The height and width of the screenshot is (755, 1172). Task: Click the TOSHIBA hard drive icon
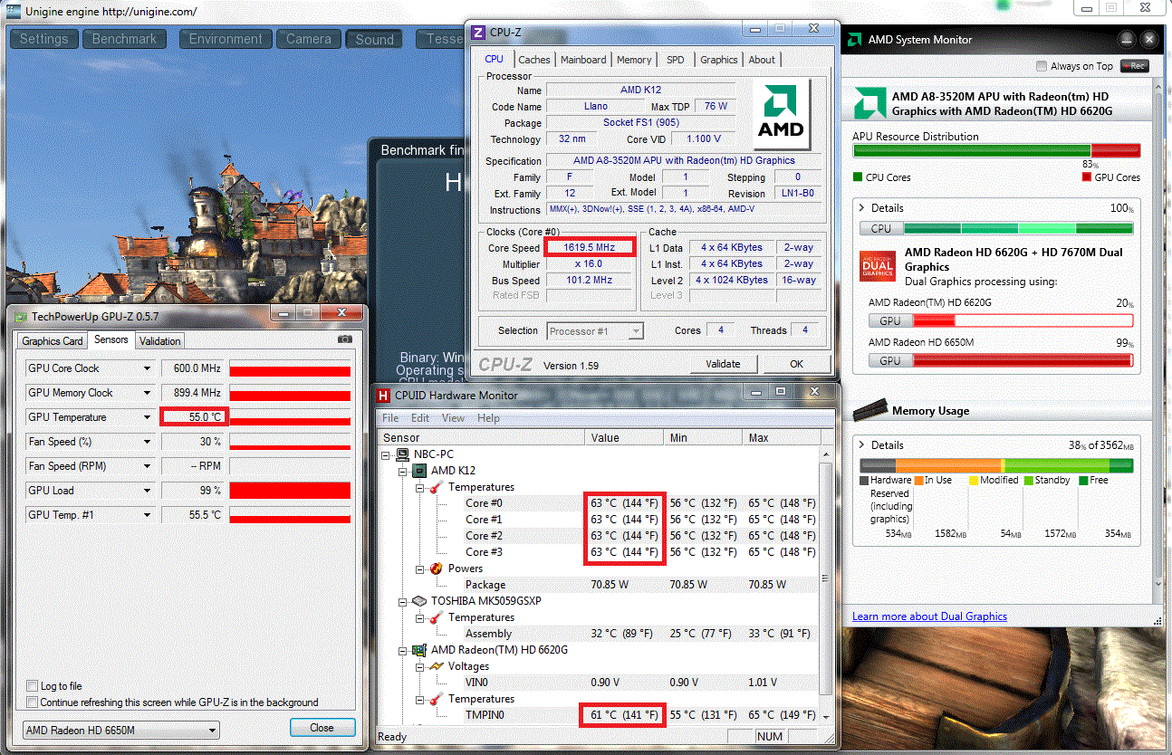point(420,601)
